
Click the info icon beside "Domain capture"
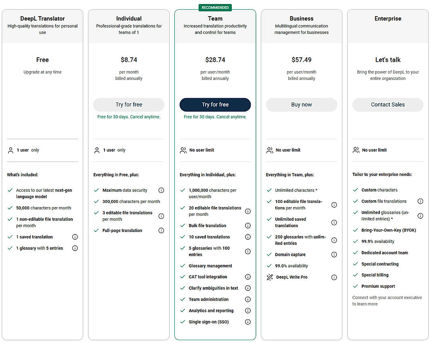pos(334,255)
